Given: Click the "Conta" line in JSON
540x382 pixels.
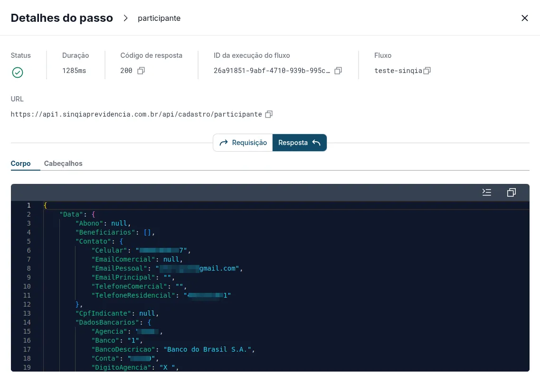Looking at the screenshot, I should (125, 358).
